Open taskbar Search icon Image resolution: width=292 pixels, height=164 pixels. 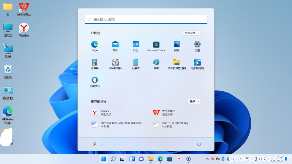pos(113,159)
